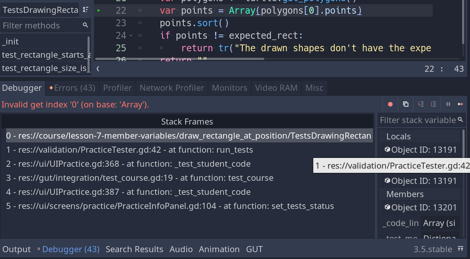Open the Audio bottom panel
This screenshot has width=470, height=259.
[x=181, y=249]
